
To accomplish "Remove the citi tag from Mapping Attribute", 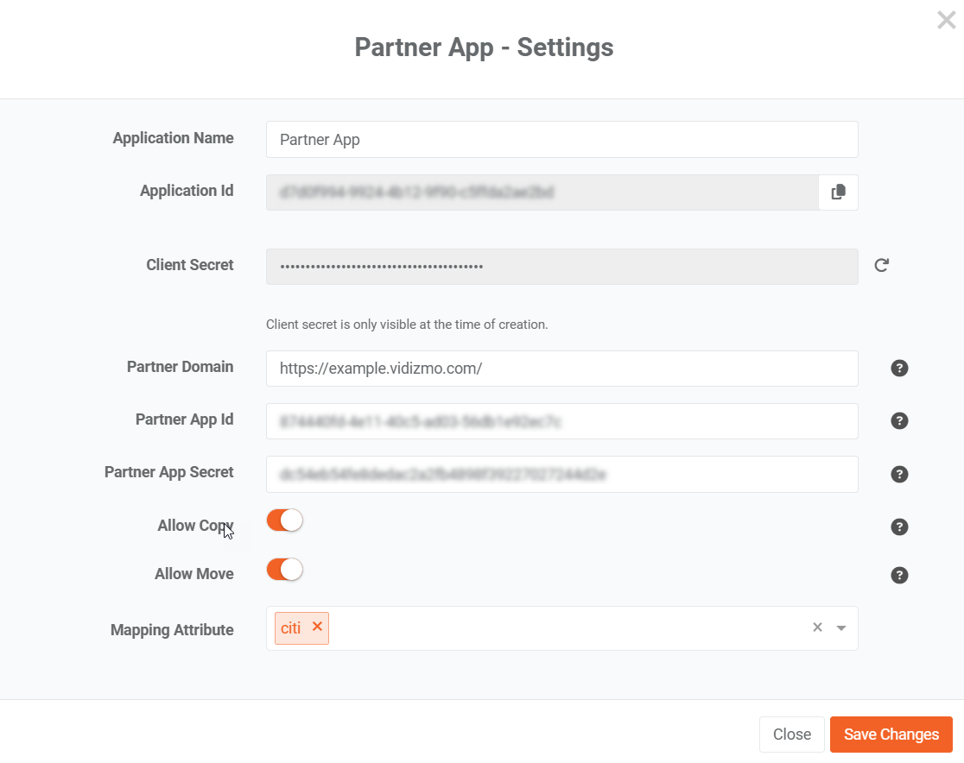I will 317,627.
